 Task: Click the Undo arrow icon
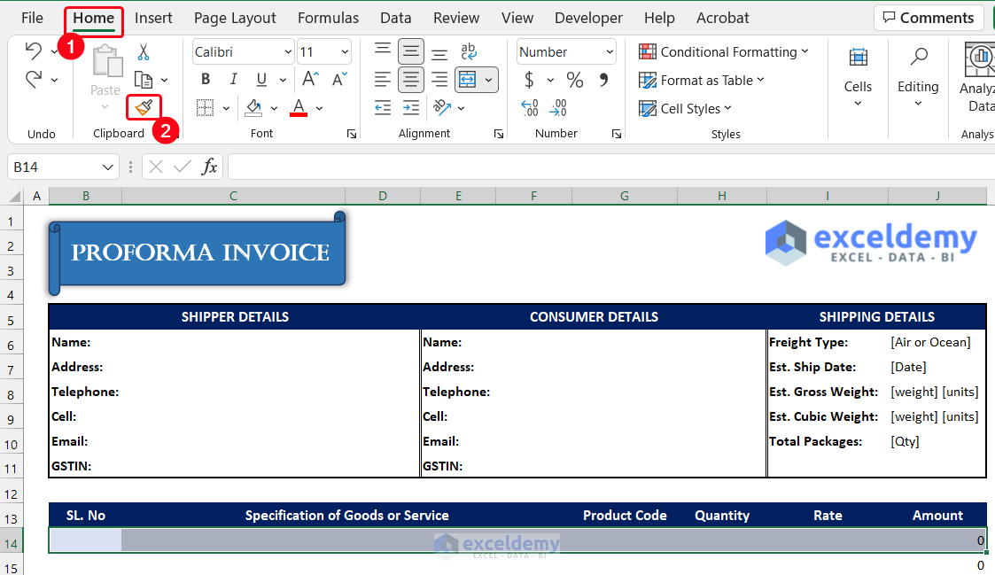34,51
